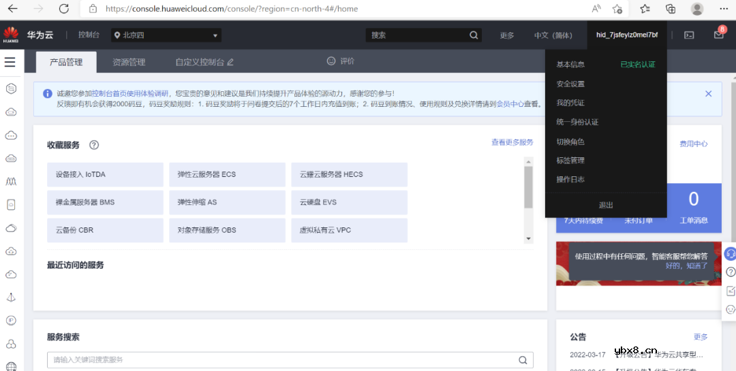Open 会员中心 link in banner
Viewport: 736px width, 371px height.
(x=510, y=104)
